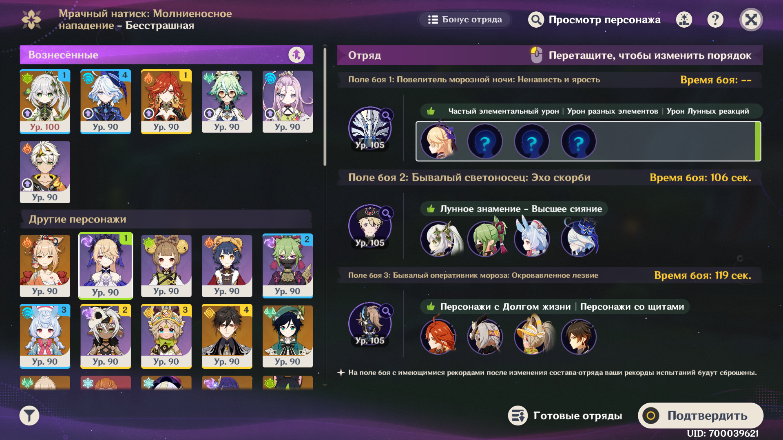Screen dimensions: 783x440
Task: Inspect the Battlefield 3 boss portrait
Action: click(370, 324)
